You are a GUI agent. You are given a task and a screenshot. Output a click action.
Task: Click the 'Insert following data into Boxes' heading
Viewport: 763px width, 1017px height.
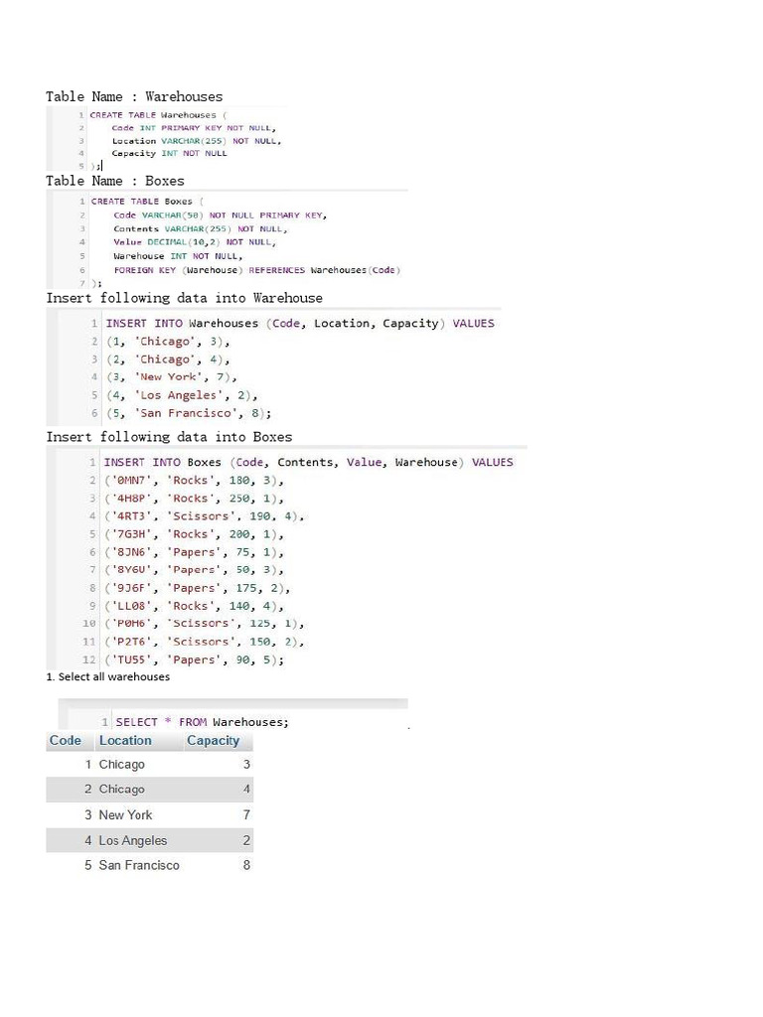point(169,437)
